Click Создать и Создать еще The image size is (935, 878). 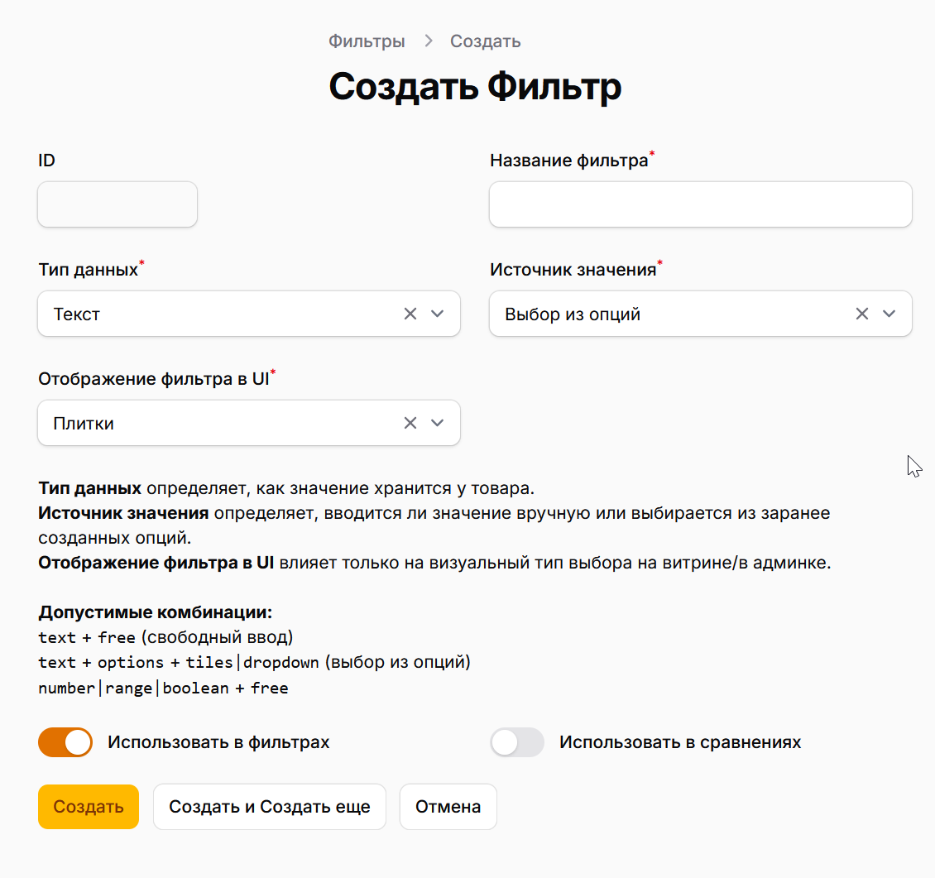tap(269, 806)
